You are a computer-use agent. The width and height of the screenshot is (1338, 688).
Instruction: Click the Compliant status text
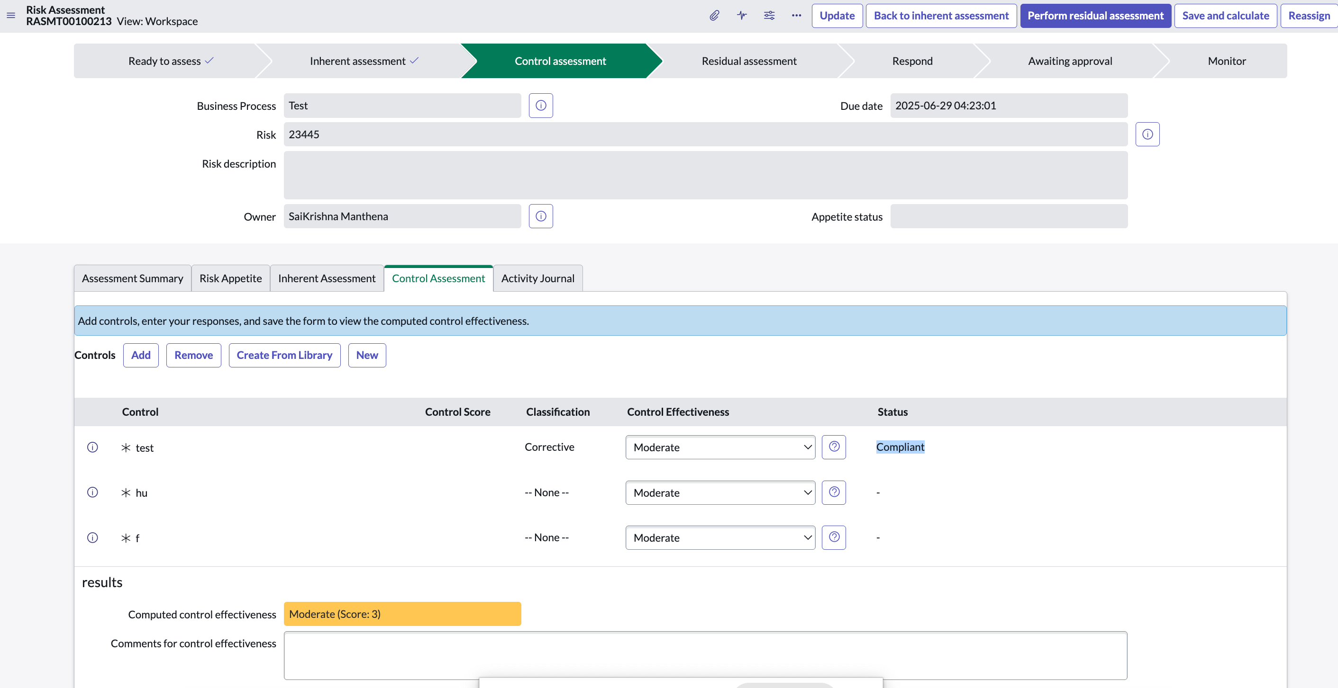point(900,447)
